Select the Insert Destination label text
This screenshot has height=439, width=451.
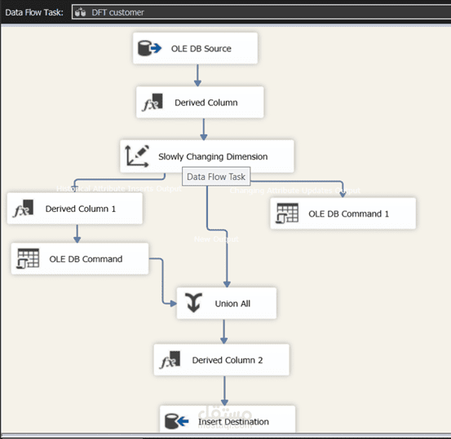pyautogui.click(x=233, y=422)
